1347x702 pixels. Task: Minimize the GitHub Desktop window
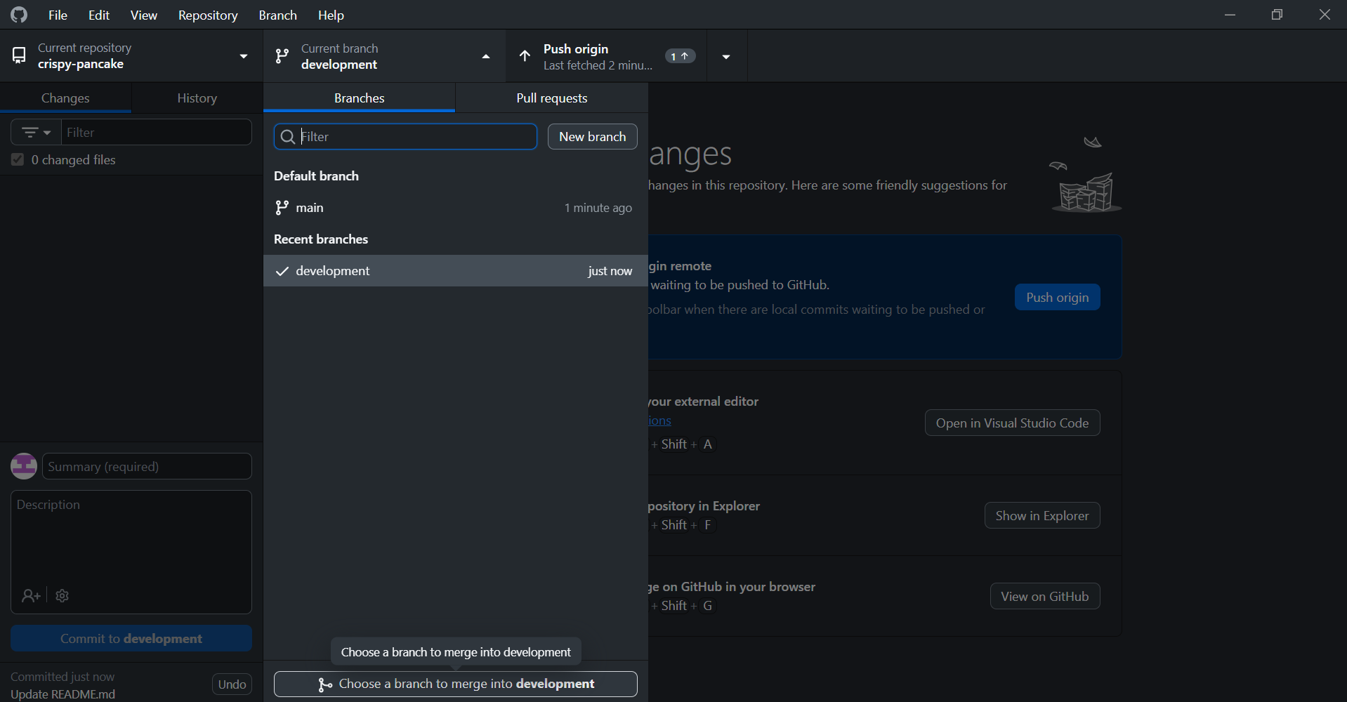(1230, 15)
